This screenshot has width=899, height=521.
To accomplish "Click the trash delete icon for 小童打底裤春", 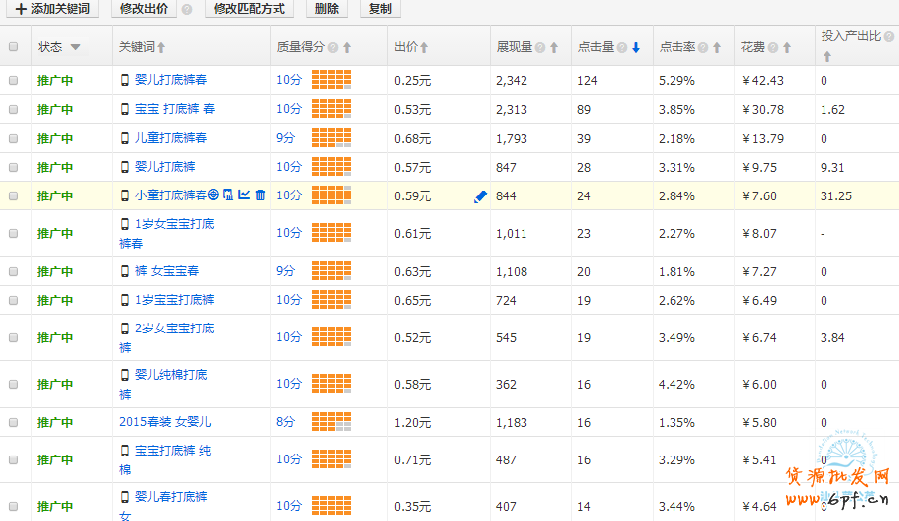I will [x=260, y=195].
